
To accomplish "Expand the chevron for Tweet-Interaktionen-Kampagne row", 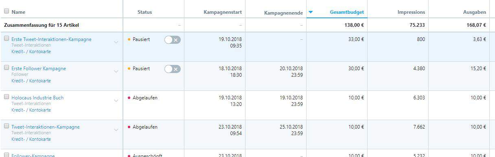I will pos(116,130).
